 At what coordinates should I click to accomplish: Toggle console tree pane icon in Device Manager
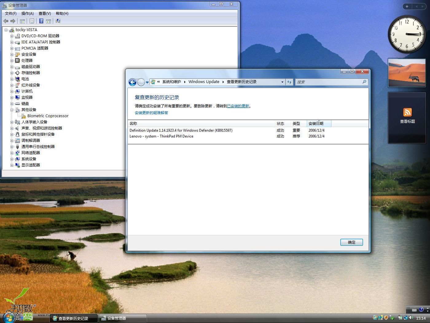(x=22, y=21)
